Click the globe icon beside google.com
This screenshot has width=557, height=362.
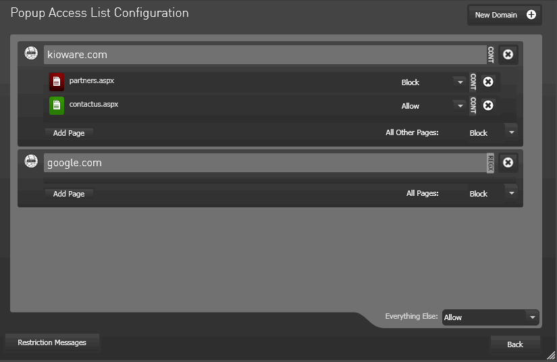[31, 161]
